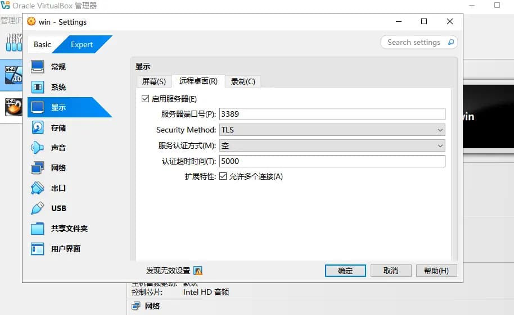Open the USB plug icon
Viewport: 514px width, 315px height.
click(x=37, y=208)
